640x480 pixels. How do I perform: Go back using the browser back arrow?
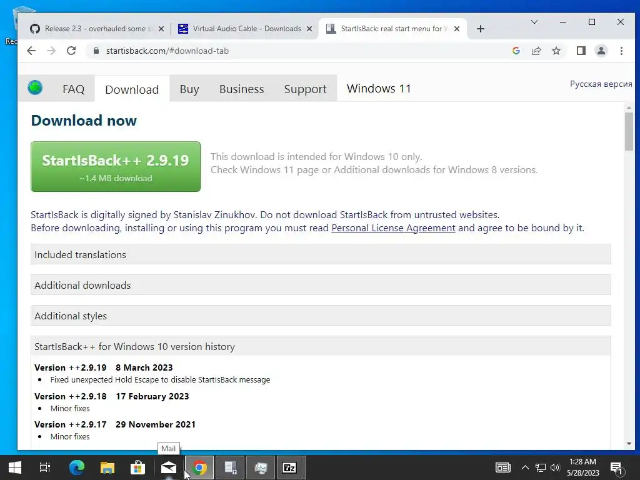31,51
